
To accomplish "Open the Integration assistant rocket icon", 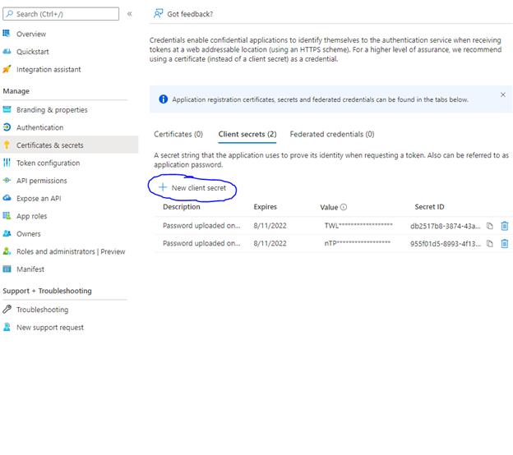I will pos(7,70).
